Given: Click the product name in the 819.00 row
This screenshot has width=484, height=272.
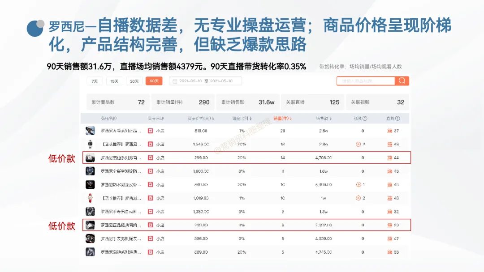Looking at the screenshot, I should 121,131.
